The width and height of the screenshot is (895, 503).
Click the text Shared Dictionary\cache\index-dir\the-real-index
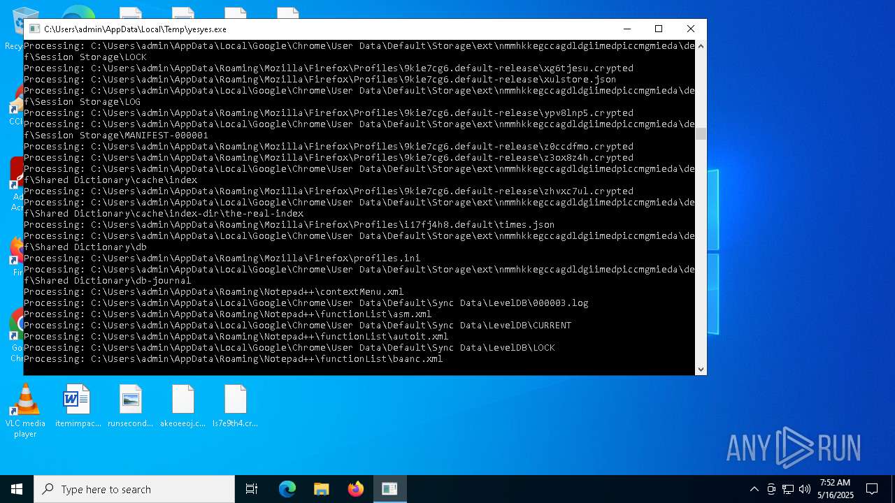(x=169, y=214)
